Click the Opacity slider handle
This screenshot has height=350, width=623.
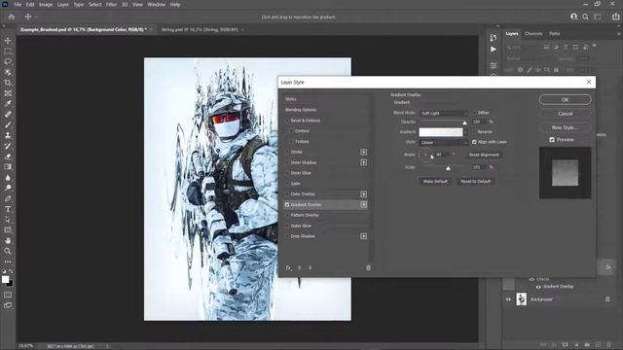464,122
